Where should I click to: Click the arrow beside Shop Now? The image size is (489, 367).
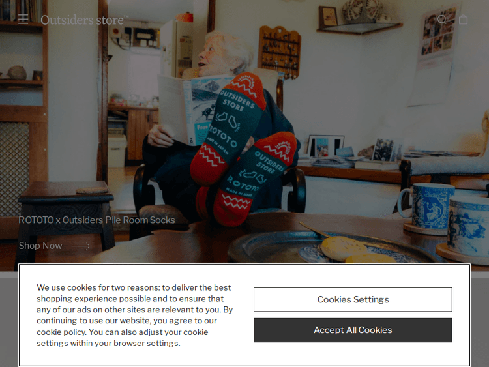coord(80,246)
